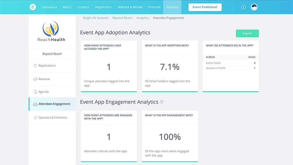Click the Export button
The width and height of the screenshot is (293, 165).
(x=247, y=33)
